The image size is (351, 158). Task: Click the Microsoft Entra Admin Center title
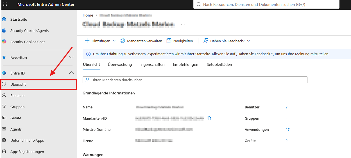pyautogui.click(x=46, y=4)
